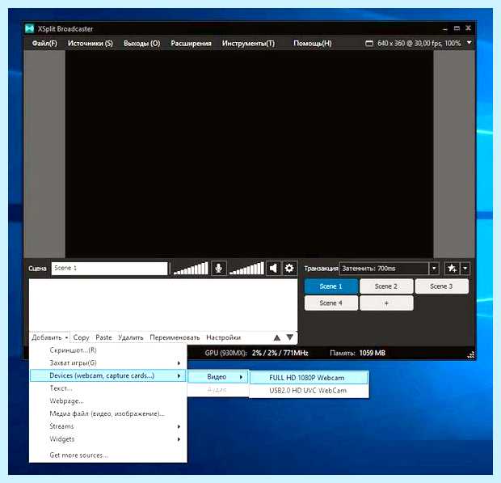This screenshot has height=483, width=501.
Task: Move source down with the down arrow
Action: 290,337
